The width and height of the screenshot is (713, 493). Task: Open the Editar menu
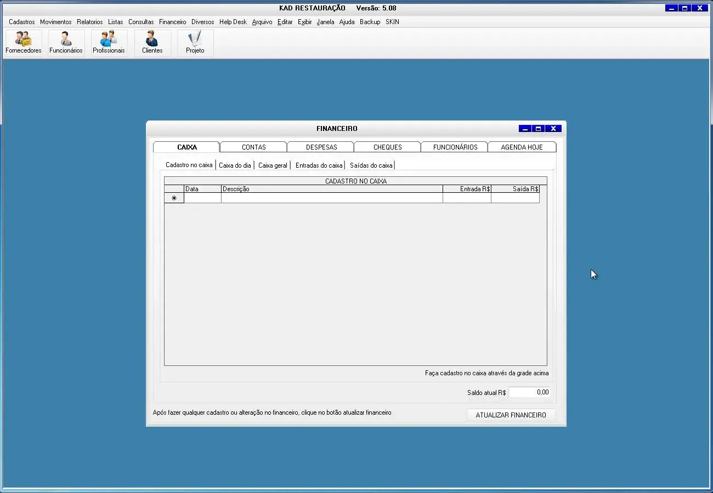coord(285,22)
